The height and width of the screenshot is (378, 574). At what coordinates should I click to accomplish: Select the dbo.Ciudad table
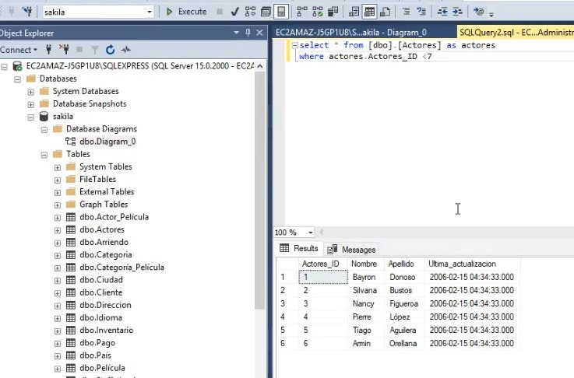coord(101,280)
